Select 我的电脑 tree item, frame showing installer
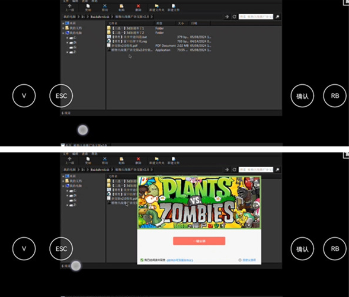Screen dimensions: 349x297 [x=73, y=186]
